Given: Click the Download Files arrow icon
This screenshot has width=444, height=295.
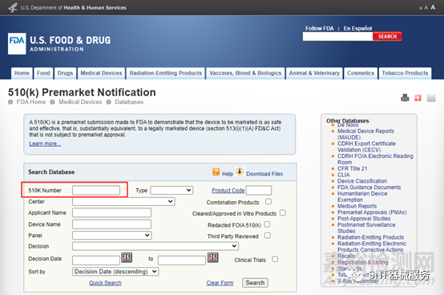Looking at the screenshot, I should pos(240,172).
